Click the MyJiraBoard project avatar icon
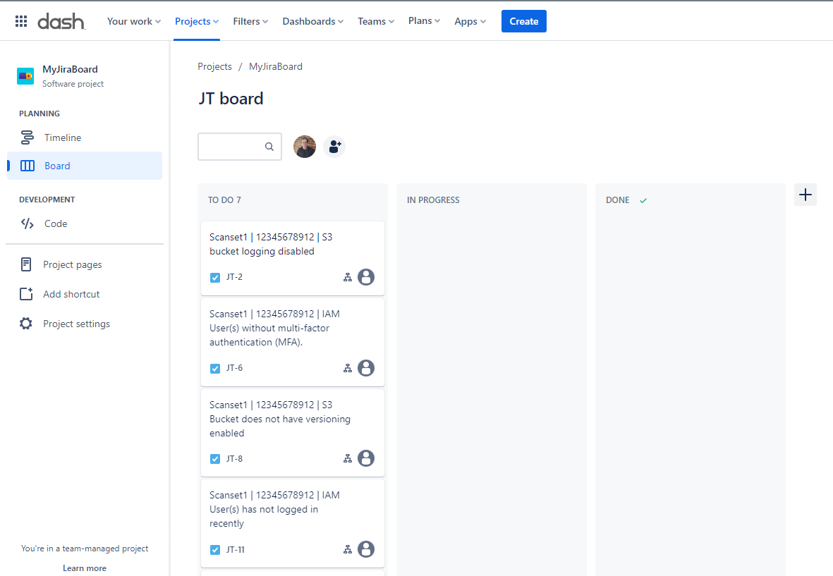833x576 pixels. tap(25, 76)
